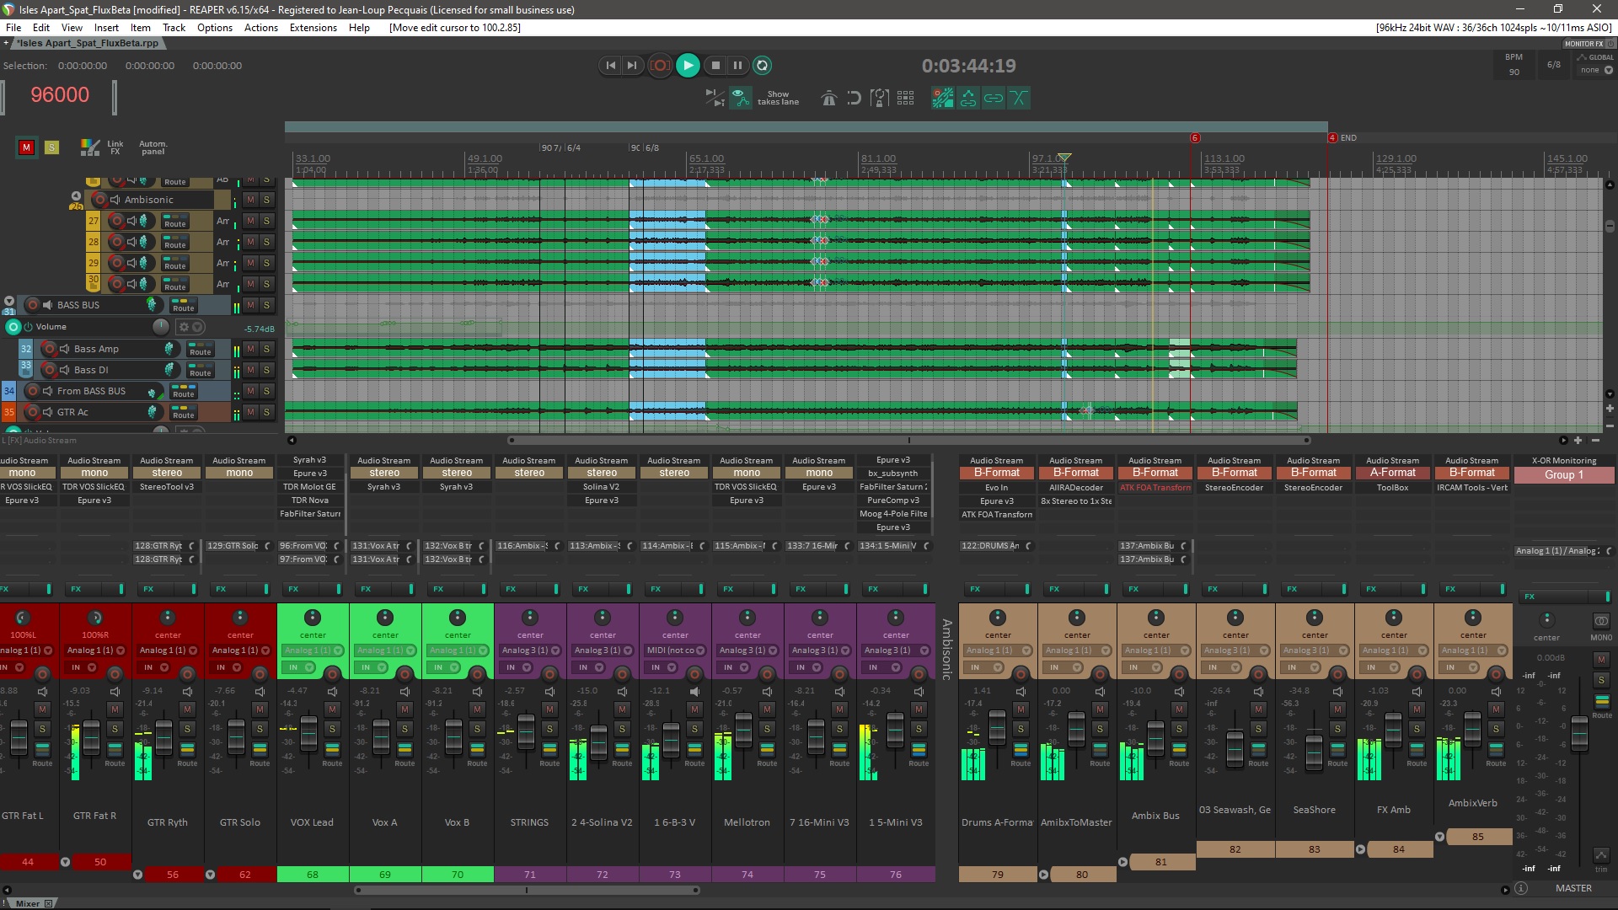
Task: Open the Actions menu
Action: [x=260, y=28]
